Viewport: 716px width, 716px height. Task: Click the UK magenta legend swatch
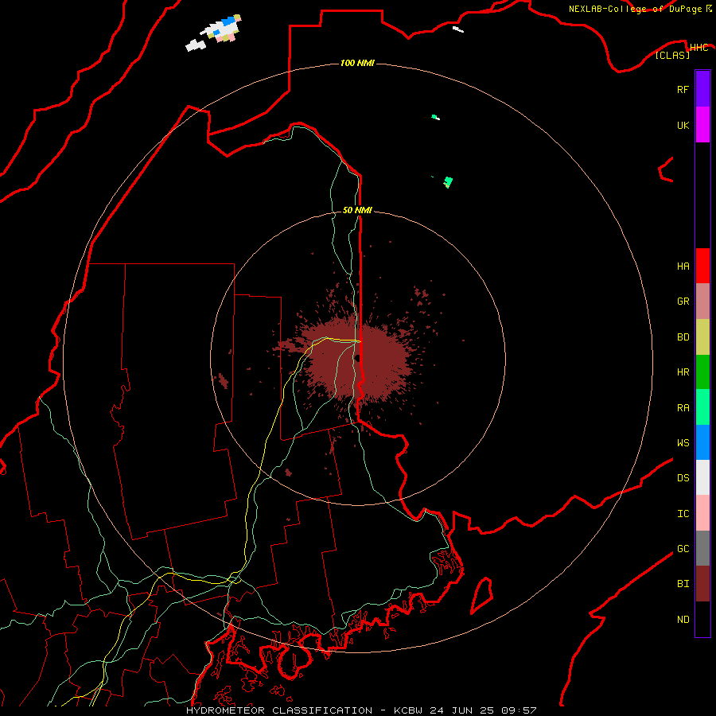pyautogui.click(x=702, y=125)
